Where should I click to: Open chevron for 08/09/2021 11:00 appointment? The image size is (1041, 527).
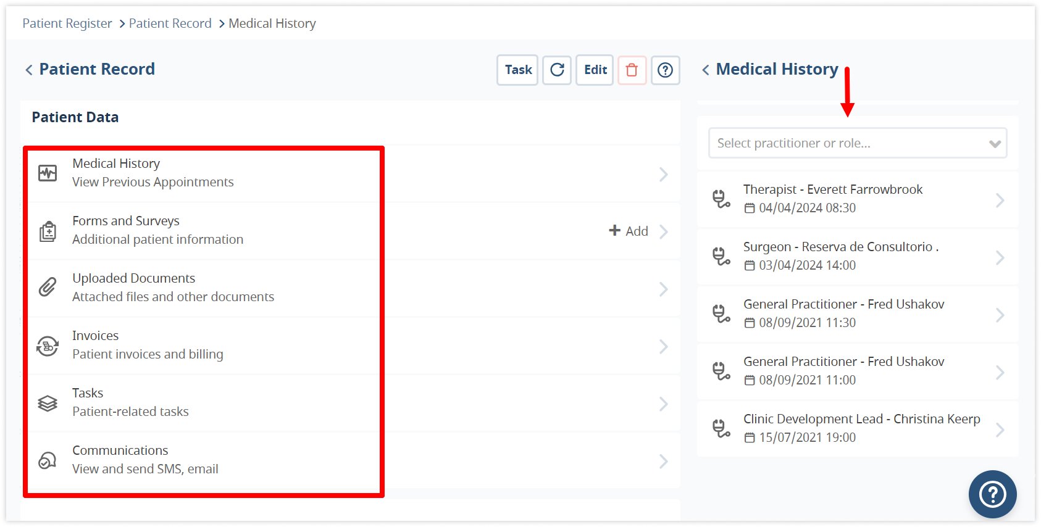1000,372
